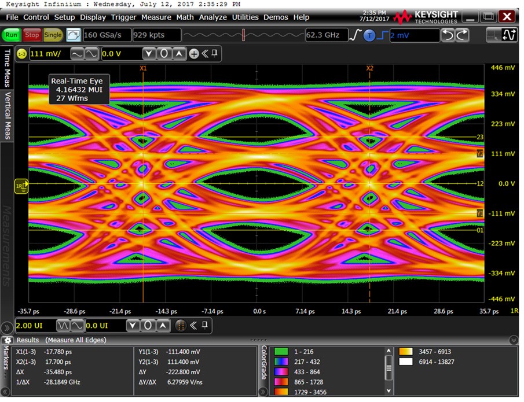Screen dimensions: 524x402
Task: Click the Y2 marker handle on right edge
Action: tap(480, 154)
